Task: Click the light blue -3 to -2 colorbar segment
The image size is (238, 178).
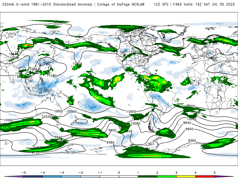Action: point(71,177)
